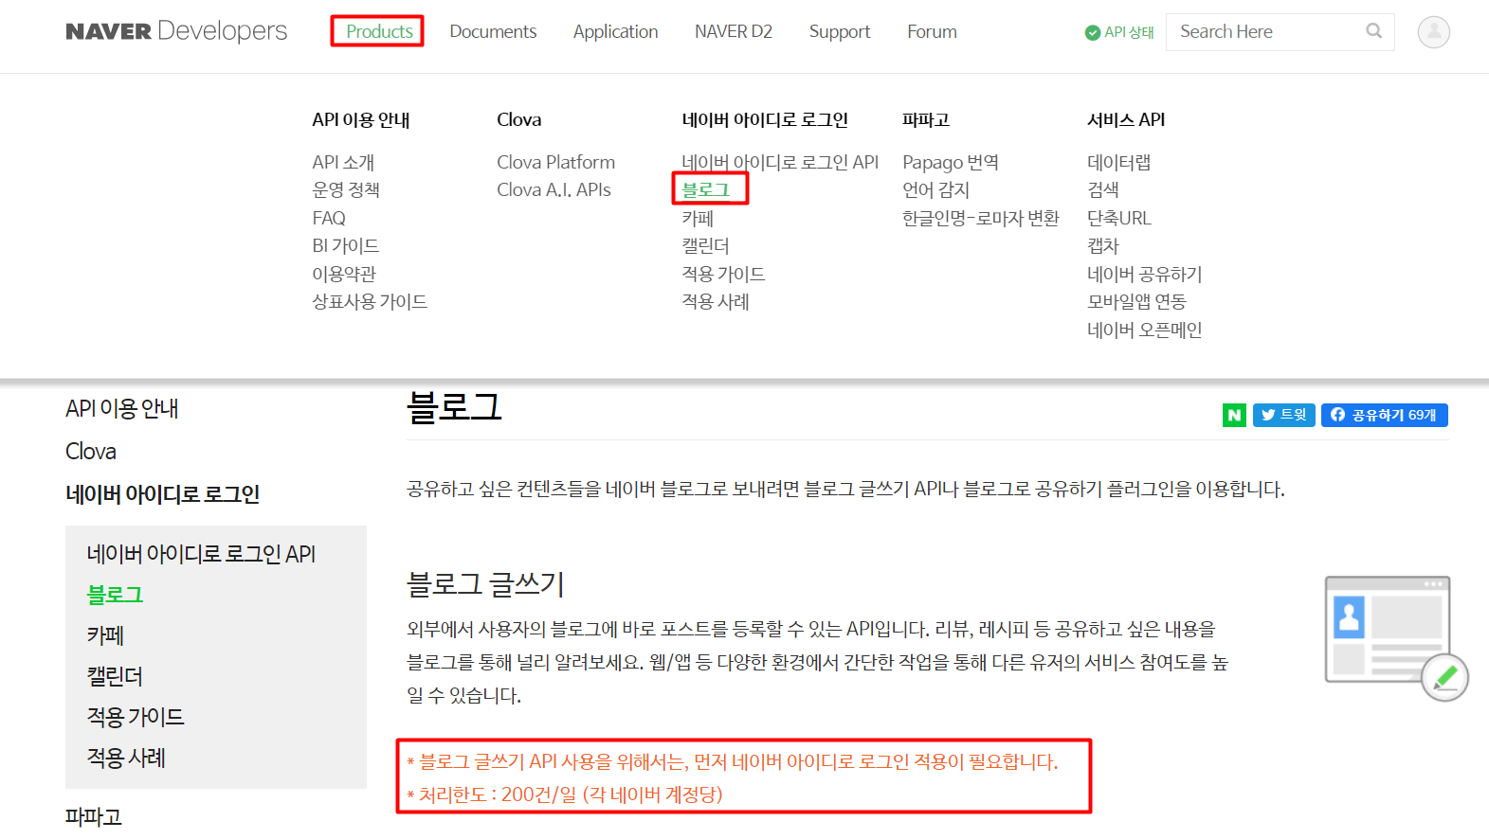The height and width of the screenshot is (839, 1489).
Task: Open 이용약관 link
Action: [344, 274]
